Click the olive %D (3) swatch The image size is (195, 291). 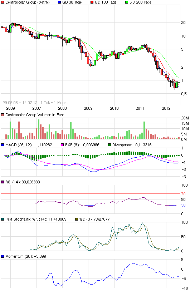pos(77,219)
